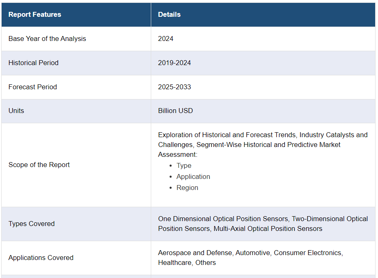The image size is (378, 278).
Task: Click the Report Features column header
Action: (x=35, y=14)
